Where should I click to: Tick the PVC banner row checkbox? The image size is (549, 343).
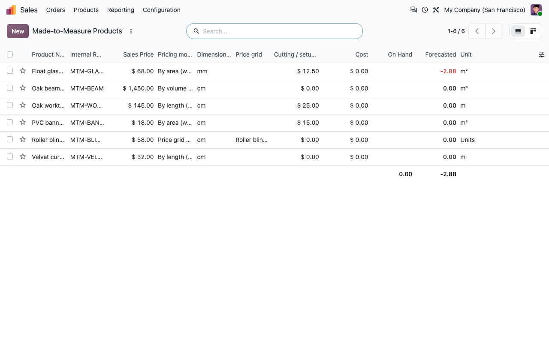[x=10, y=122]
